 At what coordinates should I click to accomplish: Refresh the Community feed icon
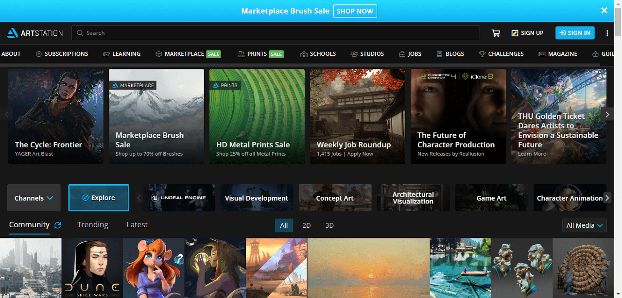coord(58,225)
